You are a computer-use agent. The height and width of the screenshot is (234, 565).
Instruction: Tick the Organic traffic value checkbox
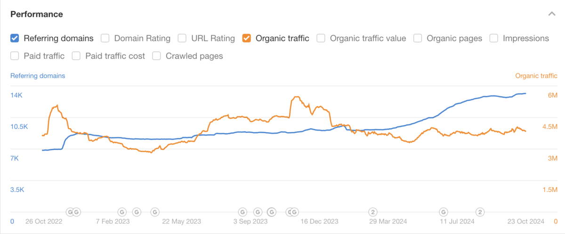[321, 39]
